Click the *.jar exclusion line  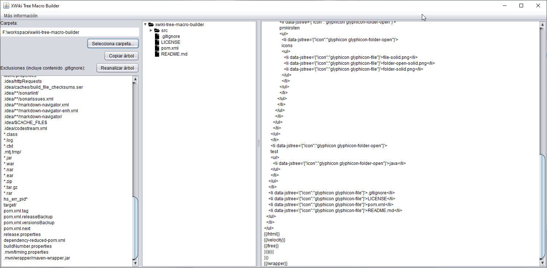[8, 158]
